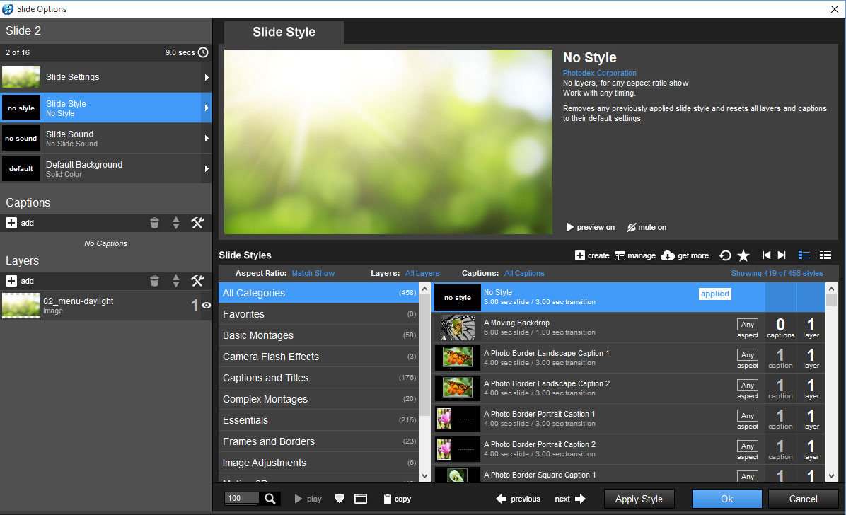The image size is (846, 515).
Task: Select Captions and Titles category
Action: (319, 378)
